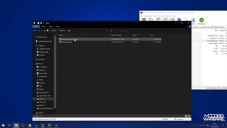The height and width of the screenshot is (128, 227).
Task: Open Videos in the navigation pane
Action: coord(41,89)
